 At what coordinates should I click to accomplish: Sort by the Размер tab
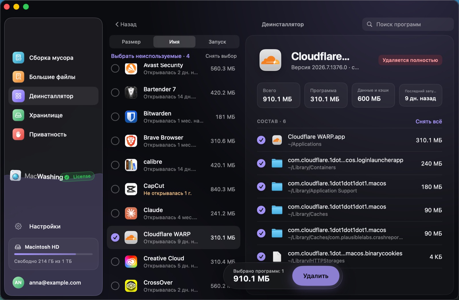(x=131, y=42)
